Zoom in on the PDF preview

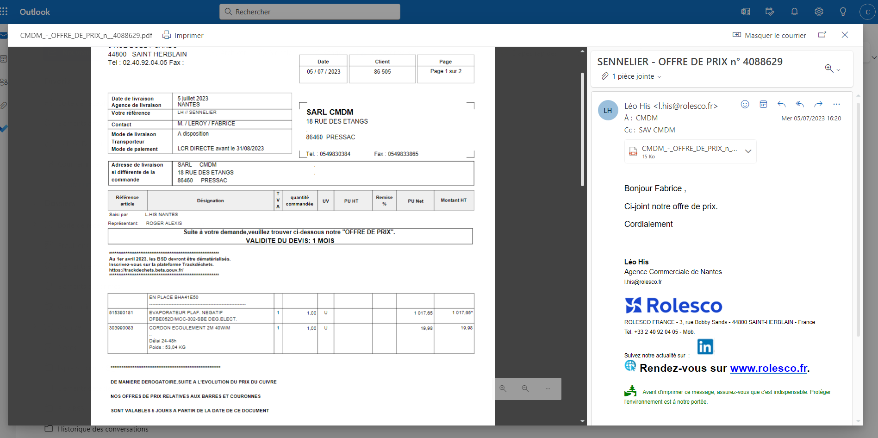[x=503, y=388]
